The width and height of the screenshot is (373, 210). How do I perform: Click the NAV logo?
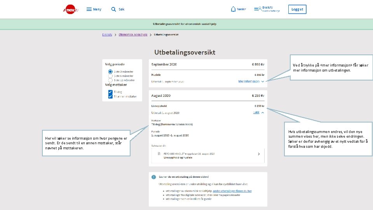[71, 9]
